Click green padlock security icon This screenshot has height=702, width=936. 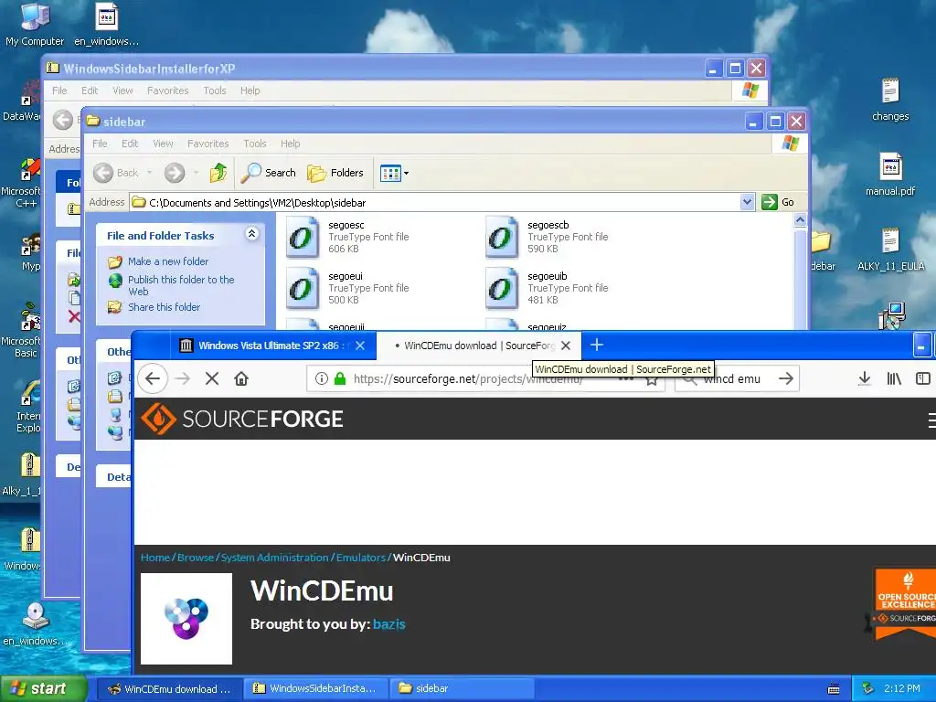(x=340, y=378)
